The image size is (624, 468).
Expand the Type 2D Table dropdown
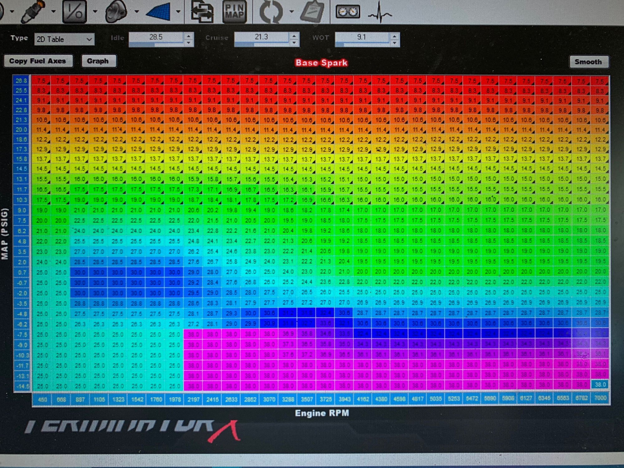64,39
